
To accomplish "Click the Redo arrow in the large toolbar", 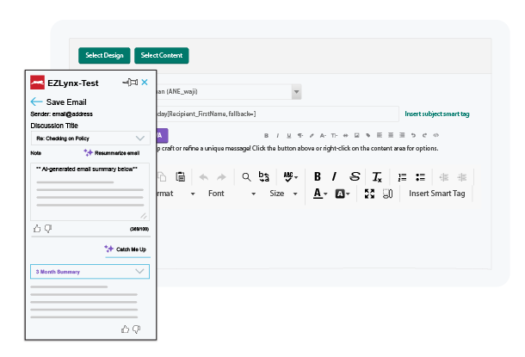I will point(221,177).
